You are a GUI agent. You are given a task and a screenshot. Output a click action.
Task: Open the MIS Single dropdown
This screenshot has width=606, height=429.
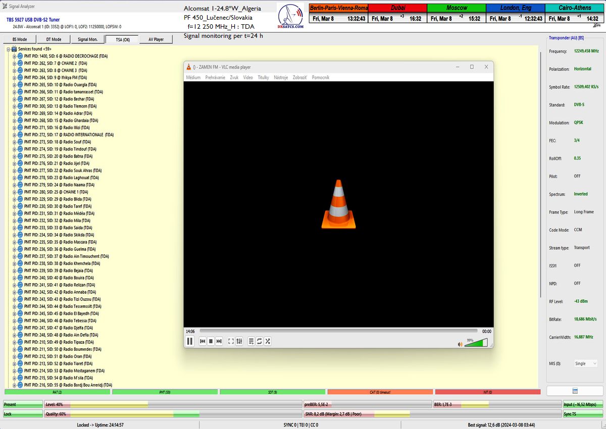click(585, 363)
